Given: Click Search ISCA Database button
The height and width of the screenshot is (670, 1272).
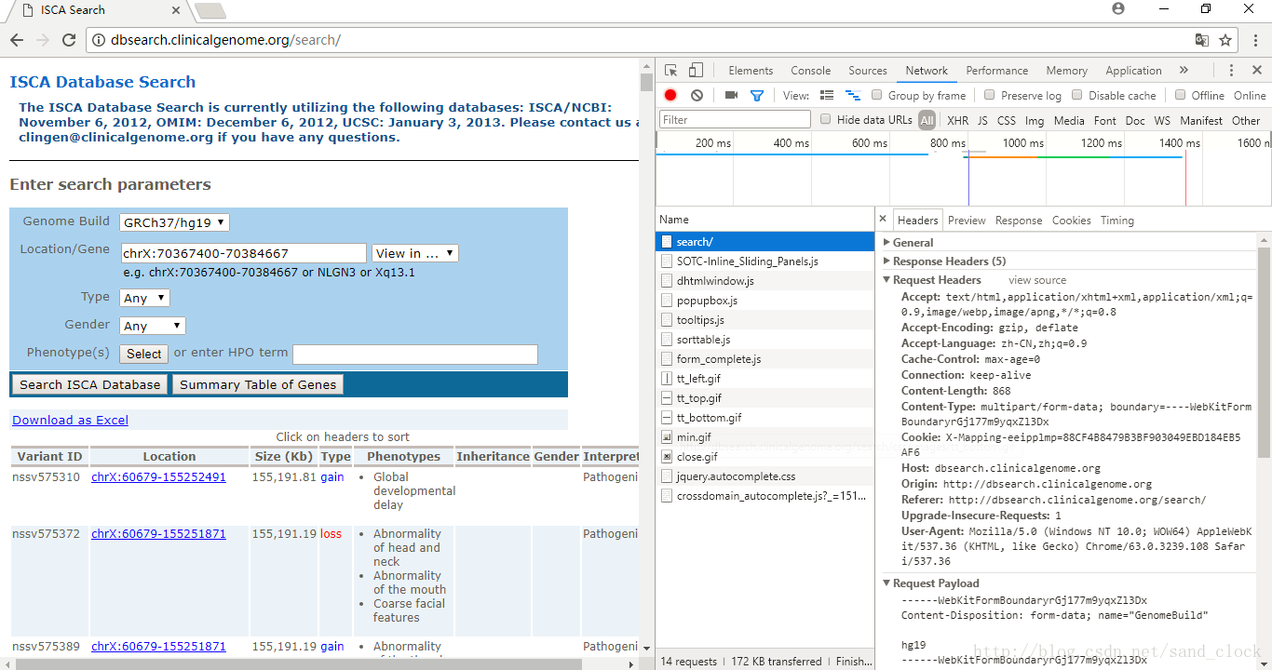Looking at the screenshot, I should point(90,384).
